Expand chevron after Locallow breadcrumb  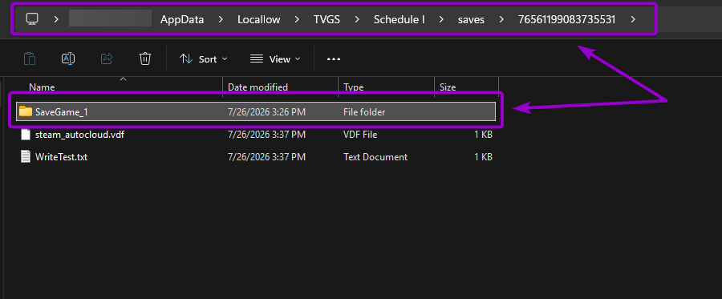297,19
